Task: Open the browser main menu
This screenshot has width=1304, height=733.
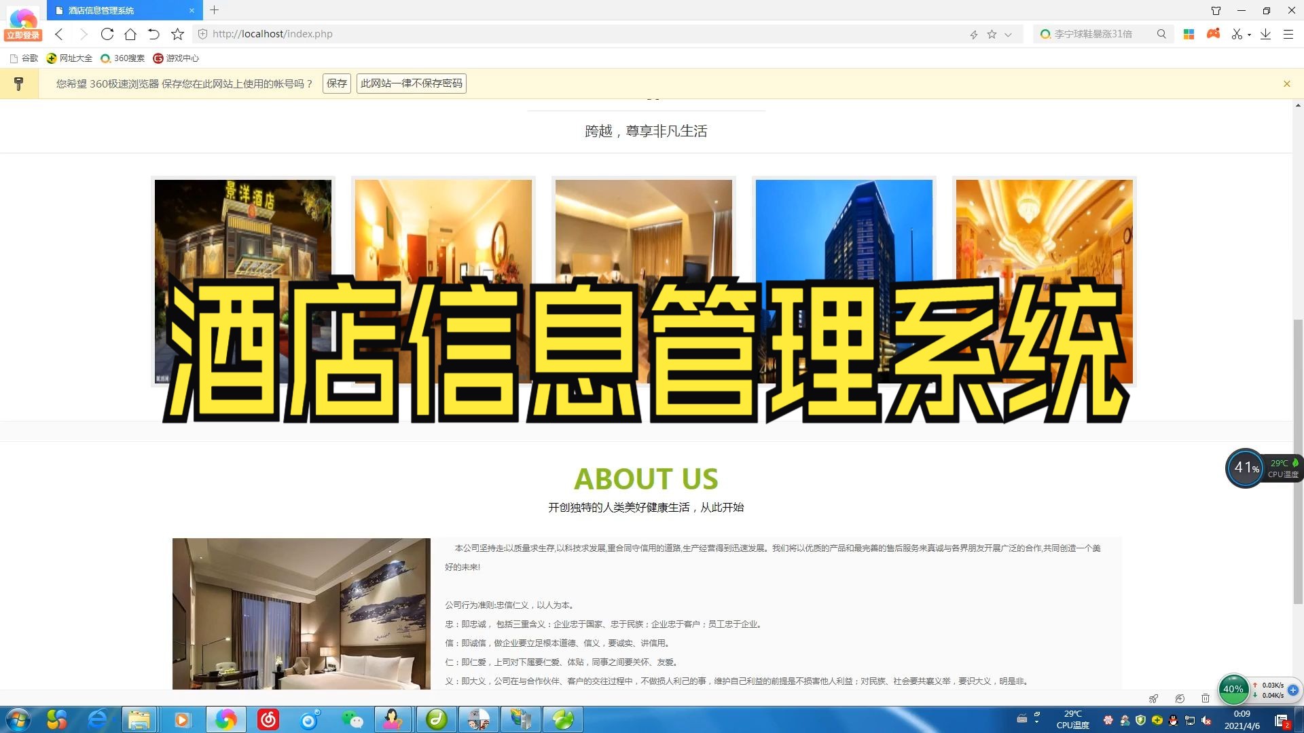Action: [x=1288, y=34]
